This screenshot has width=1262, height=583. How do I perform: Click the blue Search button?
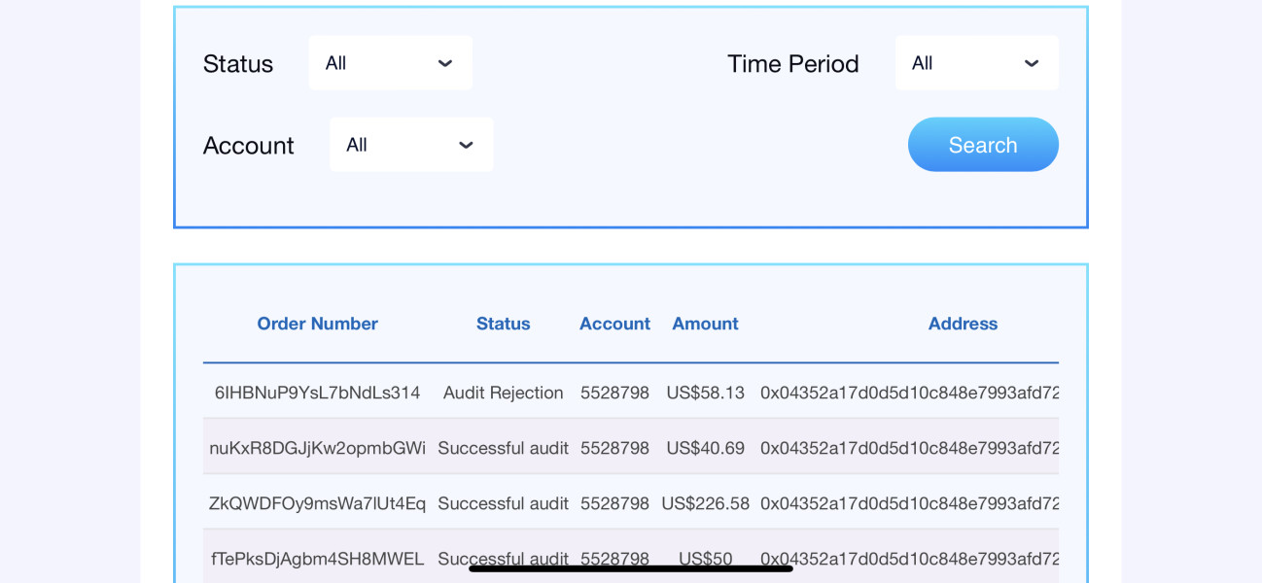982,145
